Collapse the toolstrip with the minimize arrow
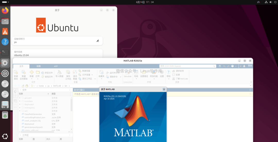Viewport: 278px width, 142px height. coord(251,82)
